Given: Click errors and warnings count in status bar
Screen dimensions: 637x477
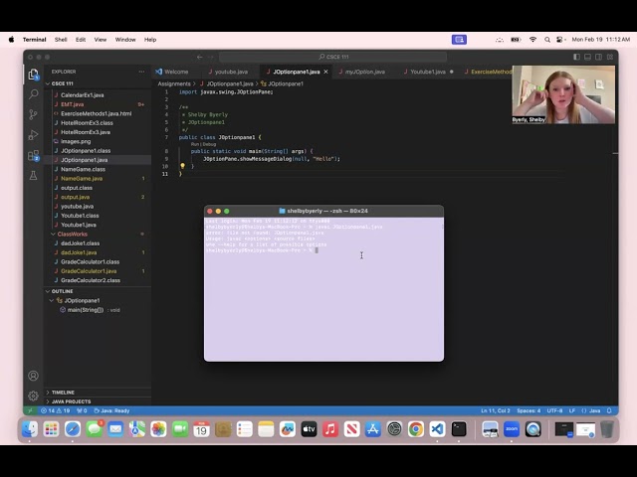Looking at the screenshot, I should [x=56, y=410].
